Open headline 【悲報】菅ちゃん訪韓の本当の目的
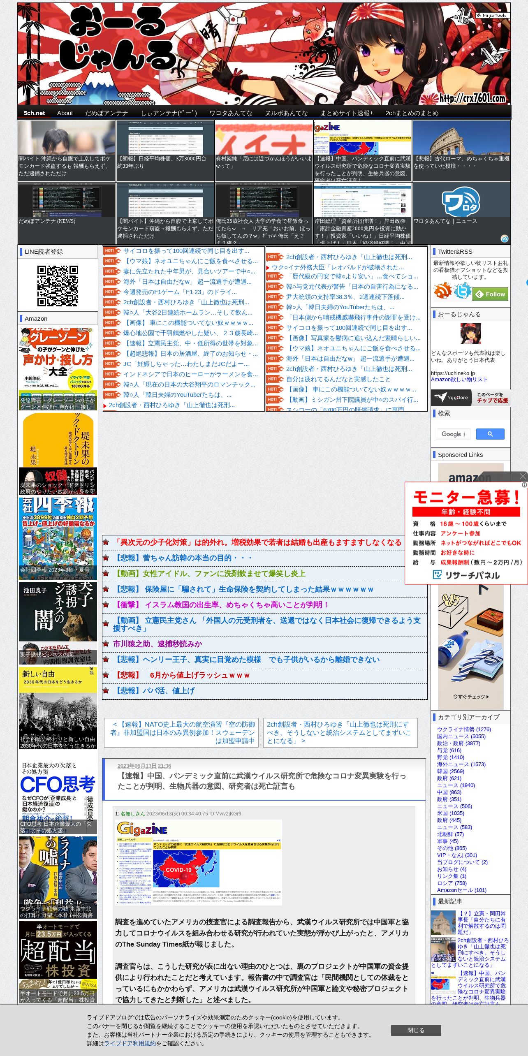The height and width of the screenshot is (1056, 528). pyautogui.click(x=183, y=558)
